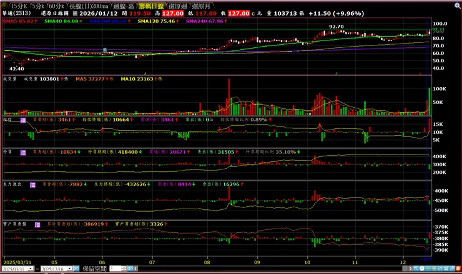This screenshot has width=462, height=274.
Task: Open the 主力進出 panel settings list icon
Action: (x=32, y=185)
